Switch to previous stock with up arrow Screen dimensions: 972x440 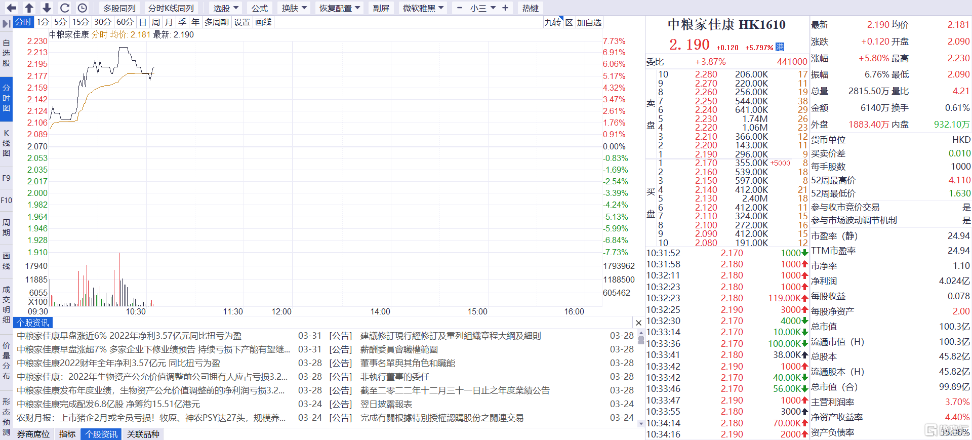pyautogui.click(x=29, y=8)
